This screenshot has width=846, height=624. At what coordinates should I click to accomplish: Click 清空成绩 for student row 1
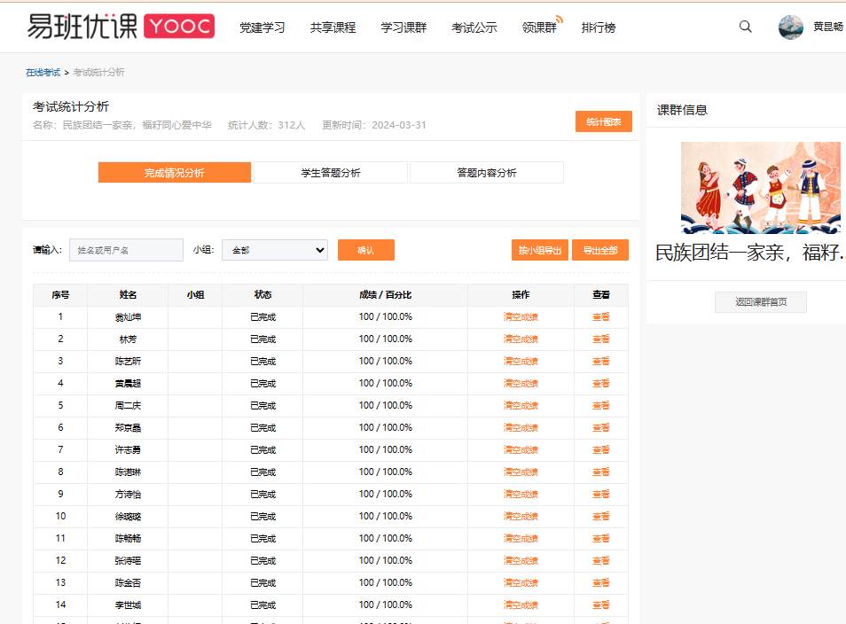coord(521,317)
